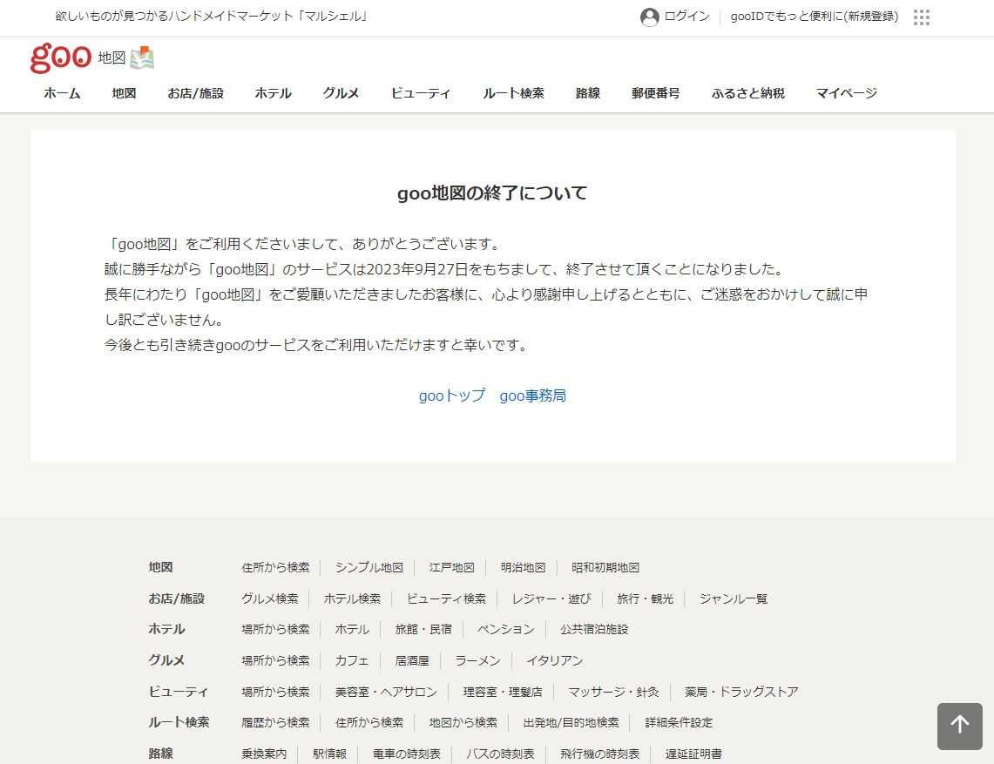994x764 pixels.
Task: Select マイページ in the navigation bar
Action: pos(845,93)
